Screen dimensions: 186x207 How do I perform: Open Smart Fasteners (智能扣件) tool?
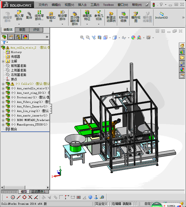click(51, 17)
